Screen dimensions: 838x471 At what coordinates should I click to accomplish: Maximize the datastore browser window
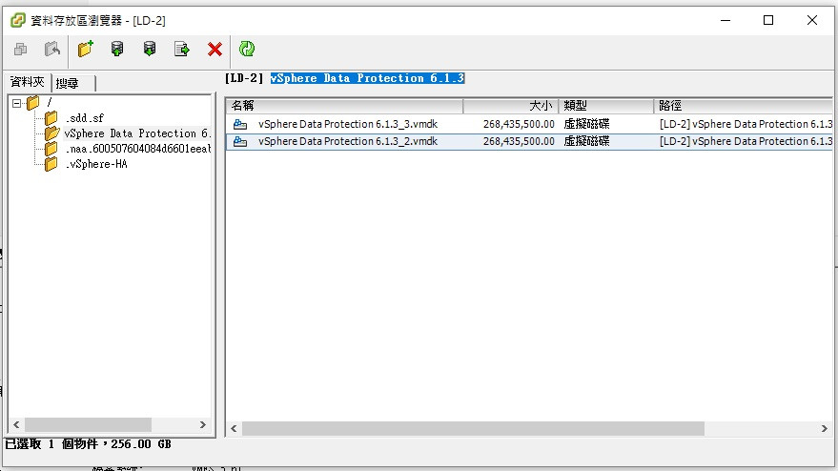(x=768, y=20)
